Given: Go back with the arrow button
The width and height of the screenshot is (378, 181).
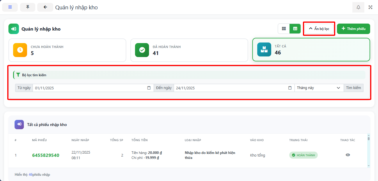Looking at the screenshot, I should point(45,7).
